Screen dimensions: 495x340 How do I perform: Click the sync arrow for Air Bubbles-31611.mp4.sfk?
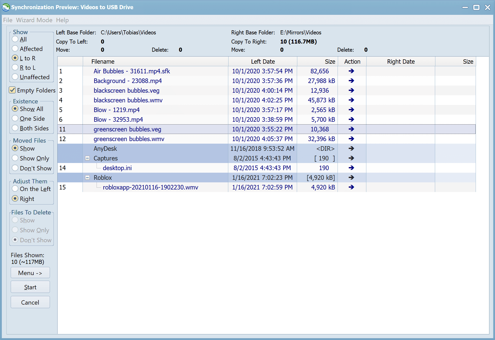(x=351, y=71)
